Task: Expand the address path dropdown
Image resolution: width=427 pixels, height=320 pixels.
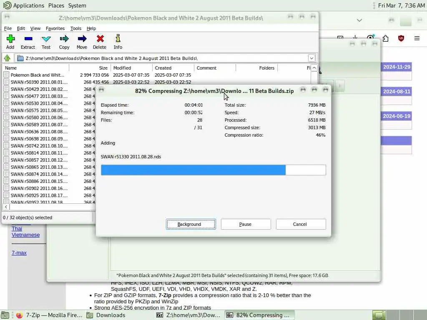Action: point(311,58)
